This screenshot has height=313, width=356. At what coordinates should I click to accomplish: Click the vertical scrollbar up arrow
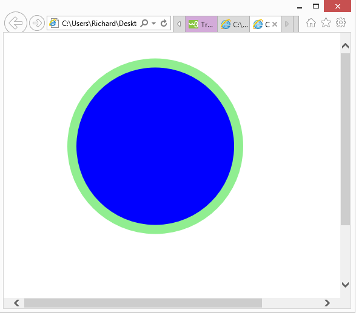pyautogui.click(x=345, y=46)
